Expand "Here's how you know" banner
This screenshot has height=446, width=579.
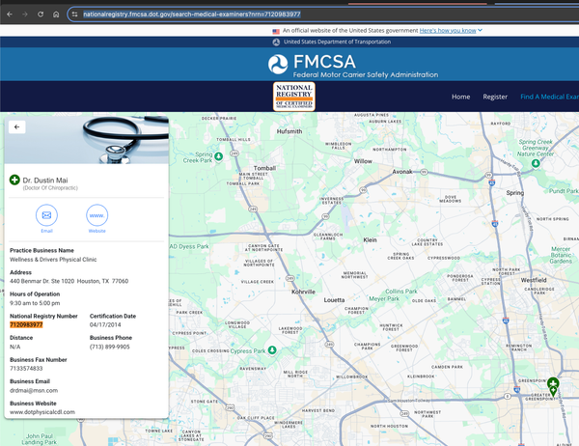(x=451, y=31)
